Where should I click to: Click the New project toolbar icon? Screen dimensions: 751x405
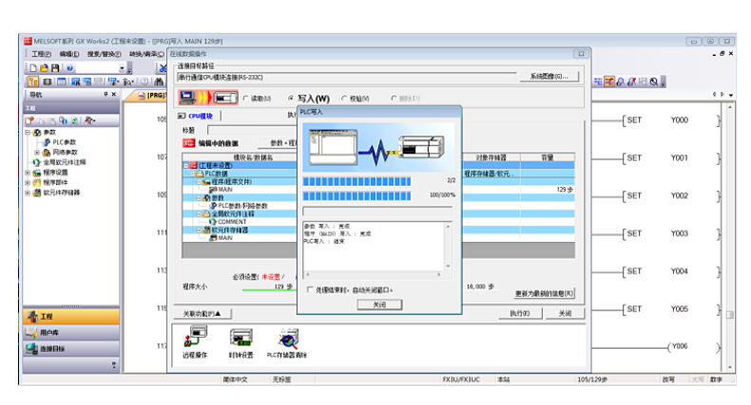click(32, 68)
